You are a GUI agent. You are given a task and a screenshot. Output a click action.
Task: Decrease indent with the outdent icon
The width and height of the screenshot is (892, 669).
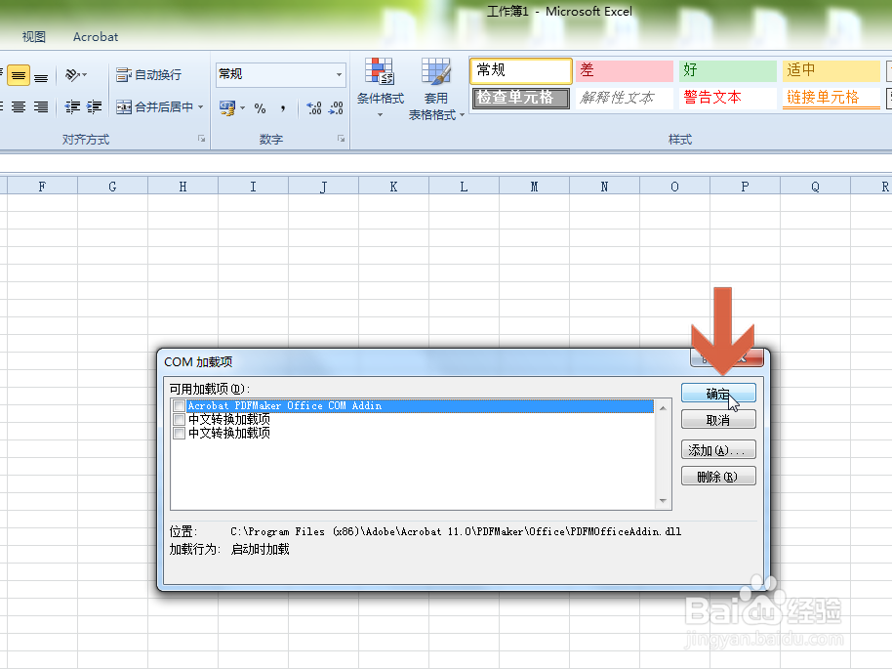coord(72,106)
